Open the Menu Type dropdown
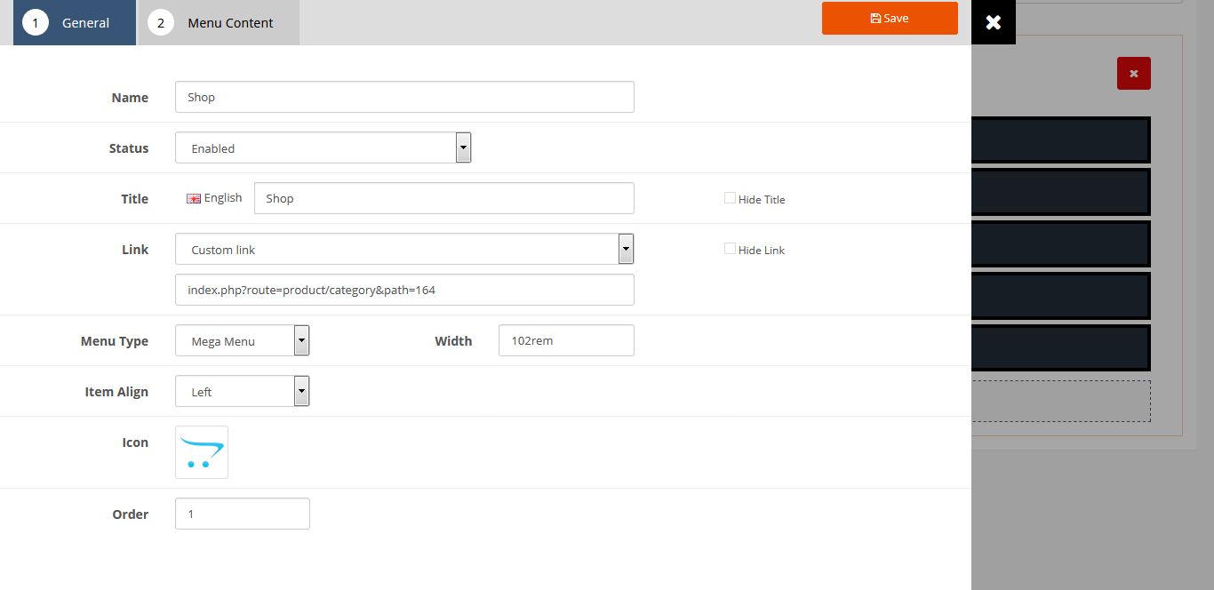 [242, 340]
